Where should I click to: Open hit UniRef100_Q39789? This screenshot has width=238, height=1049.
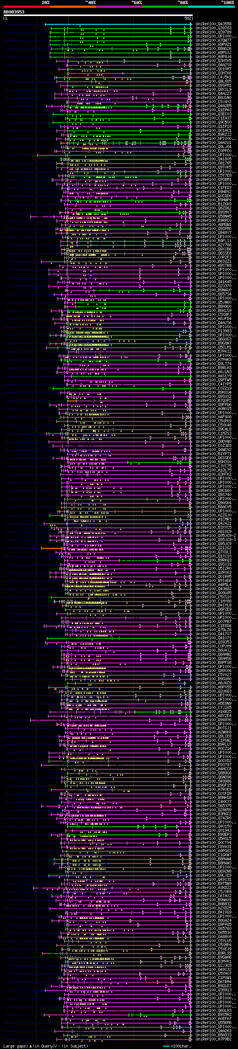(213, 32)
